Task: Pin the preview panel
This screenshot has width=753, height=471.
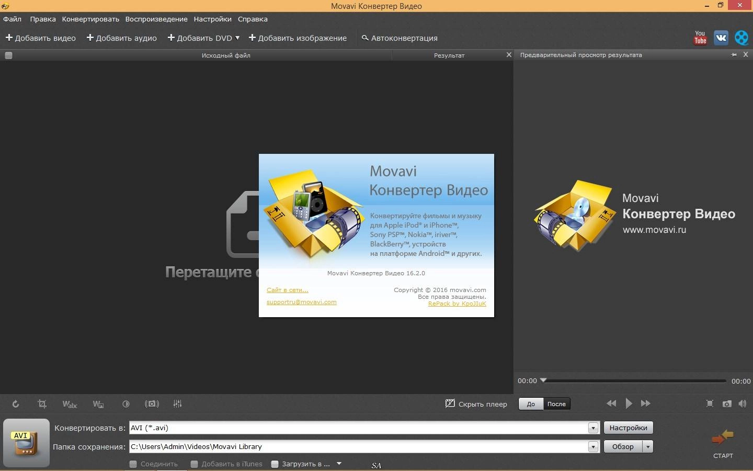Action: point(734,55)
